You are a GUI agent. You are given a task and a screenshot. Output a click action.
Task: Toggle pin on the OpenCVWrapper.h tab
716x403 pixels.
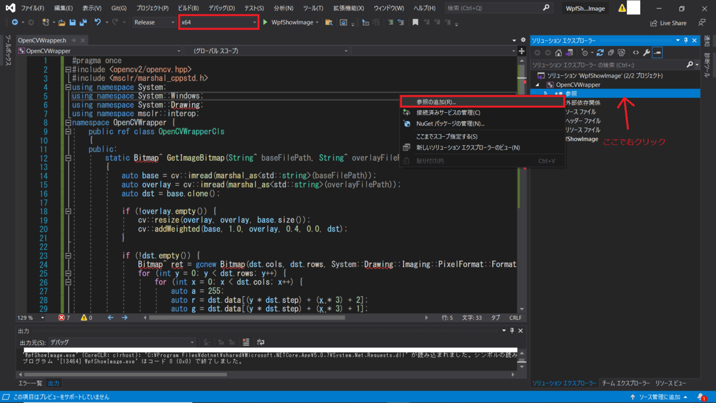74,41
